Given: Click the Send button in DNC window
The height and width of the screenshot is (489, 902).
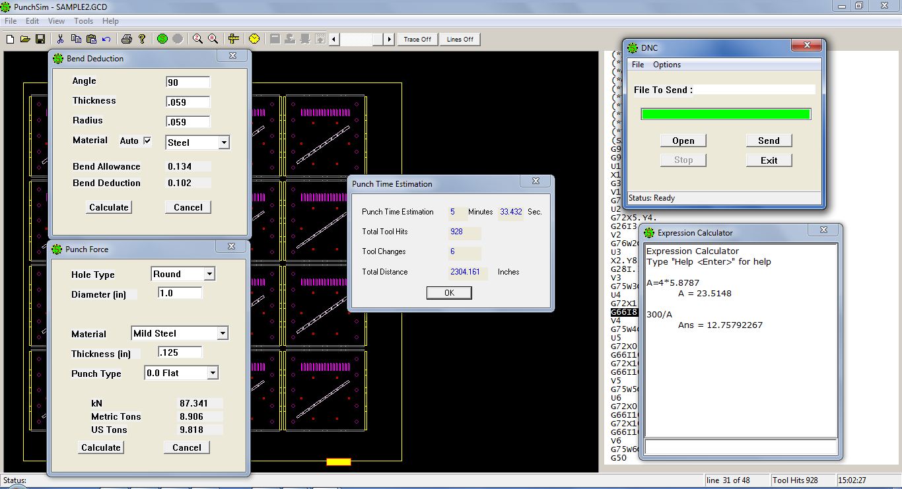Looking at the screenshot, I should (x=769, y=141).
